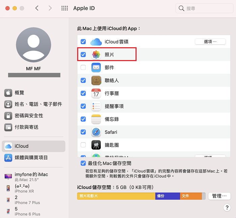Click the 聯絡人 Contacts book icon

[x=96, y=80]
